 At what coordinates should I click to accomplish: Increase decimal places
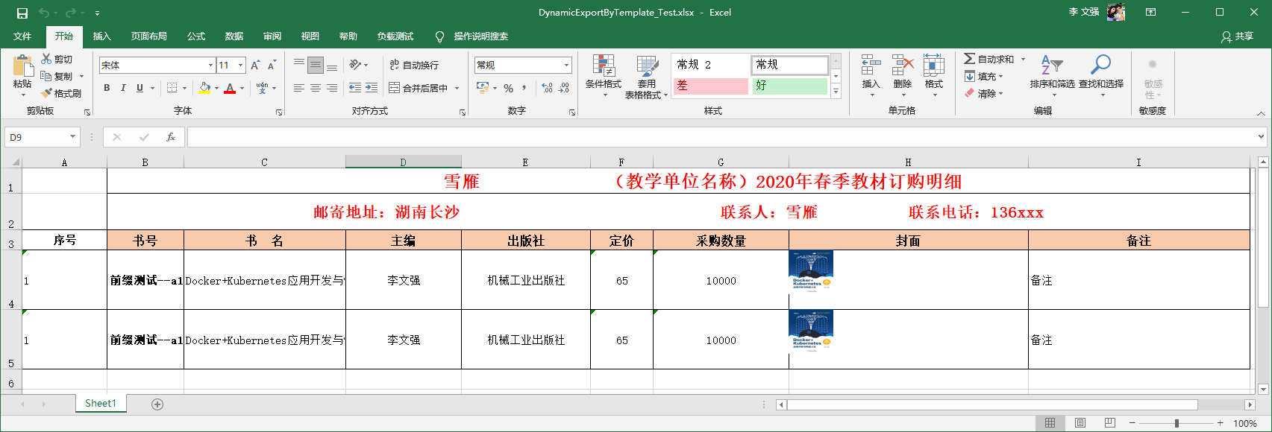(x=548, y=88)
